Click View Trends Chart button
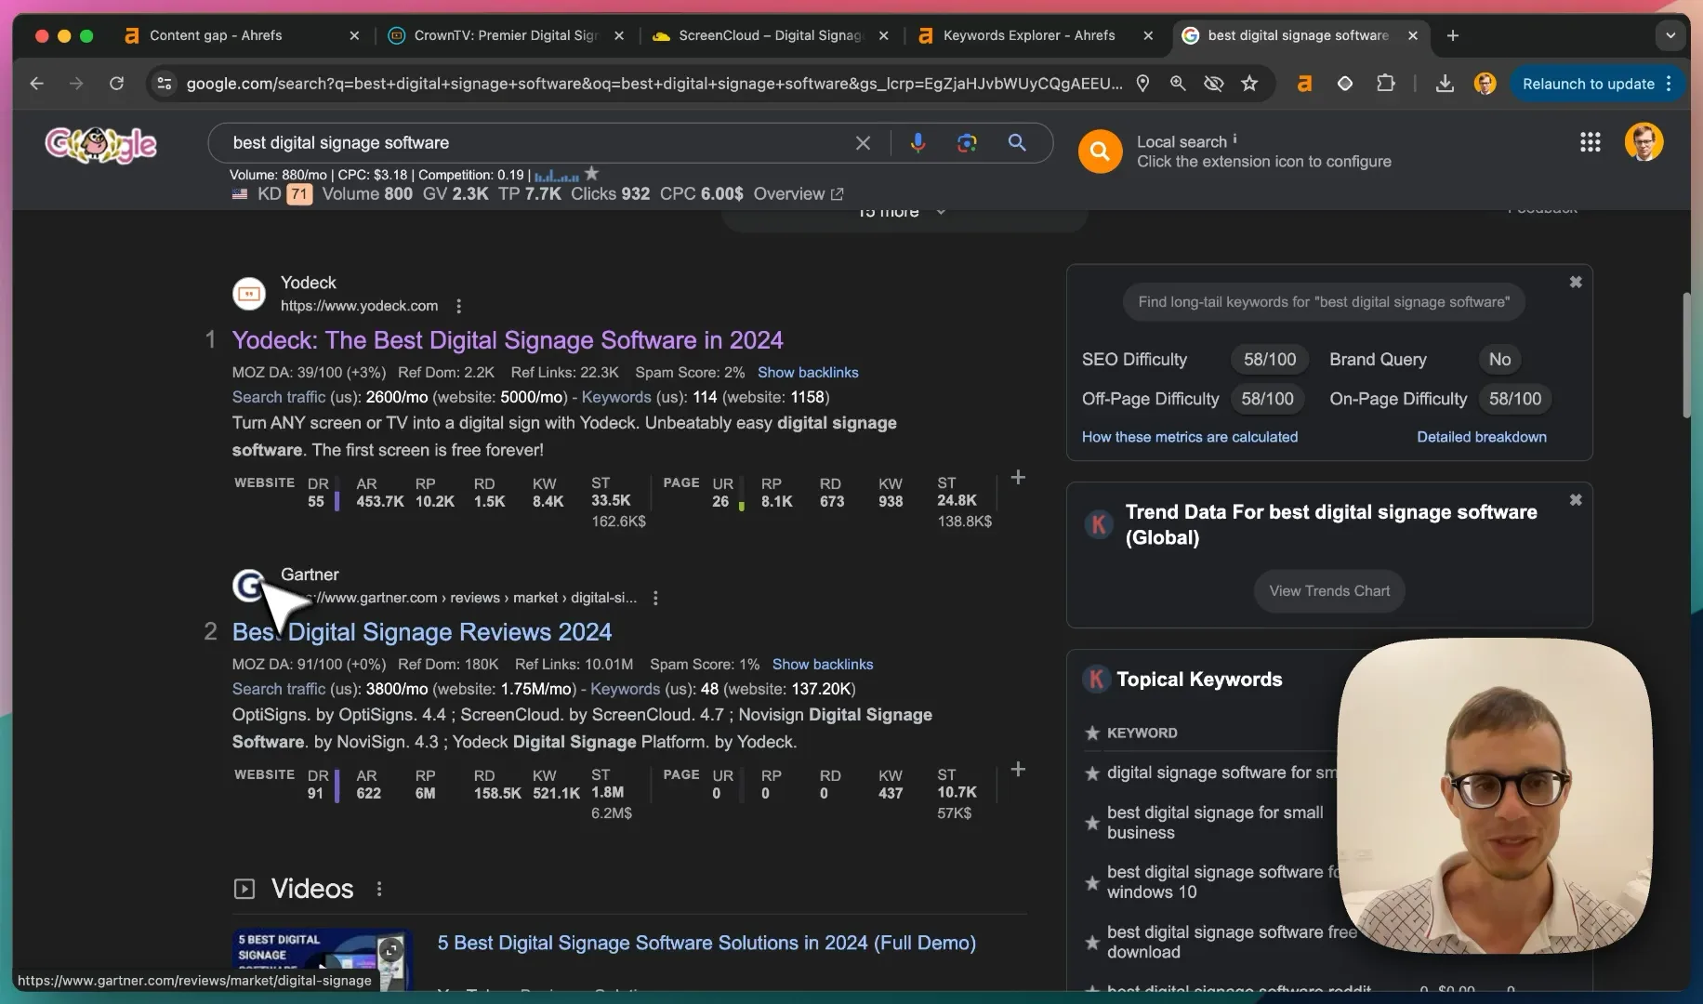 1329,591
